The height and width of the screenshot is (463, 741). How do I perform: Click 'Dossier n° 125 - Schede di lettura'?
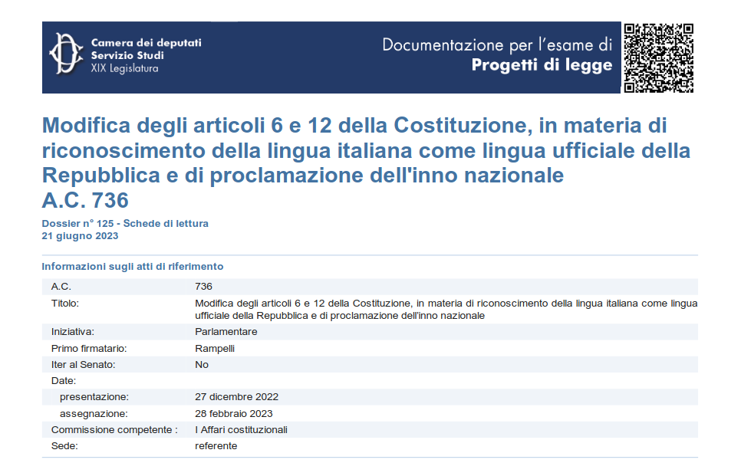pos(125,224)
